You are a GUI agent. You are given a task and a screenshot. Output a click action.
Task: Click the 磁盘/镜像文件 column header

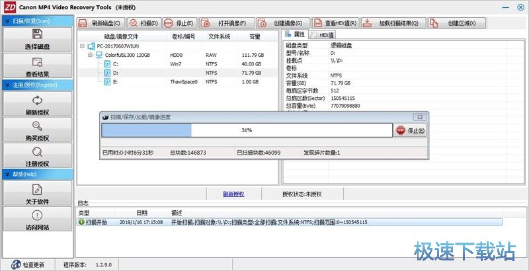coord(121,36)
